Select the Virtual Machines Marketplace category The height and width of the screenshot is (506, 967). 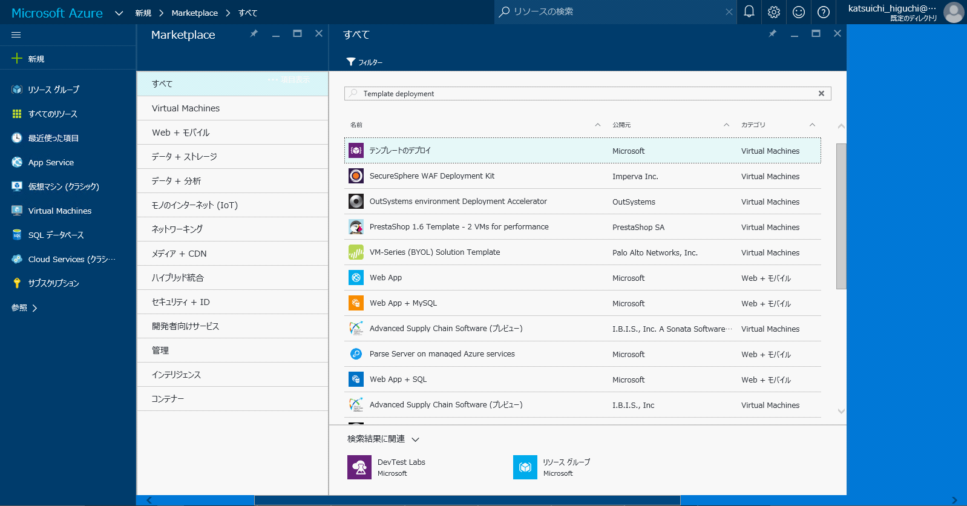point(232,108)
